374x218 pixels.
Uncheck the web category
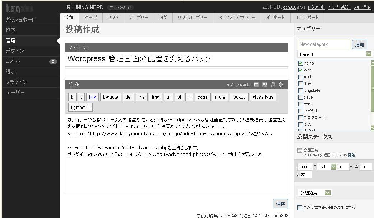click(301, 70)
